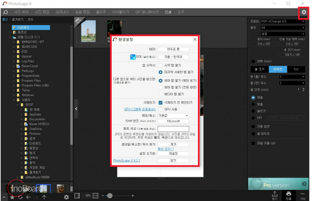Select the 시작 탭 열기 radio button
Viewport: 312px width, 201px height.
click(161, 65)
